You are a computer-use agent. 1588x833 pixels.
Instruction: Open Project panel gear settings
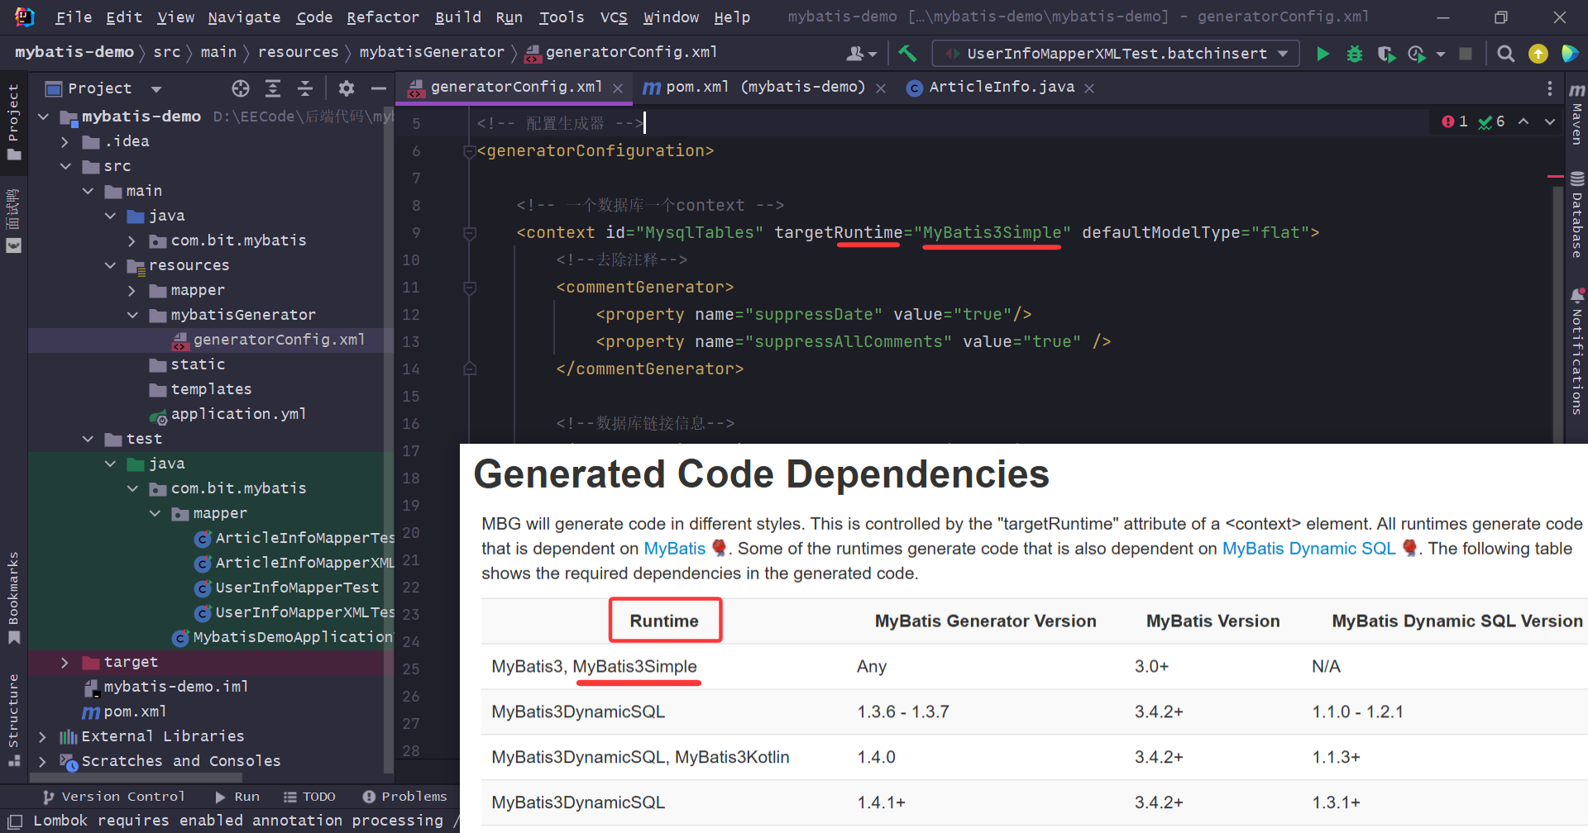[347, 88]
